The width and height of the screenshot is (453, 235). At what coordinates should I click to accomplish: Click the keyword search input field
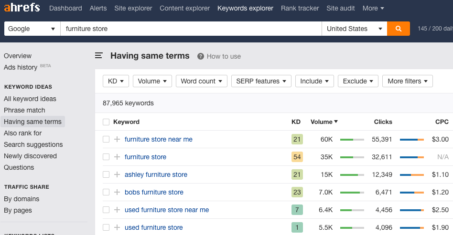coord(191,29)
